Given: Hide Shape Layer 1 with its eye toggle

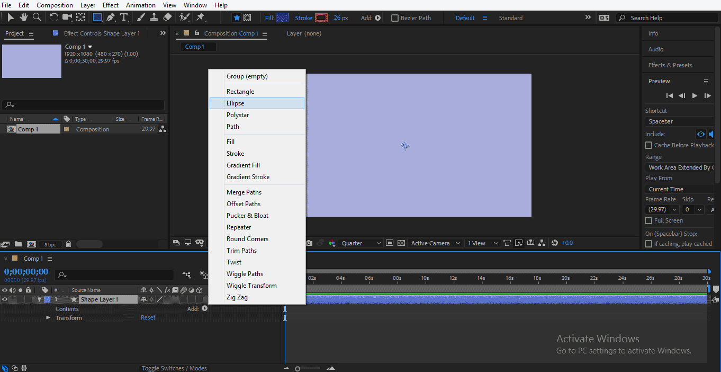Looking at the screenshot, I should point(5,299).
